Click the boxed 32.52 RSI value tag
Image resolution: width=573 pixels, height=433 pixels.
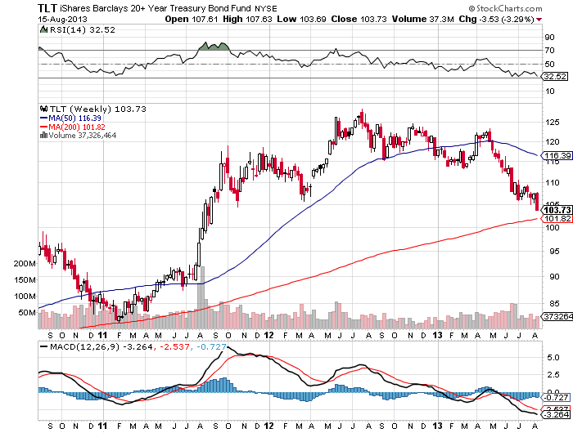point(555,76)
